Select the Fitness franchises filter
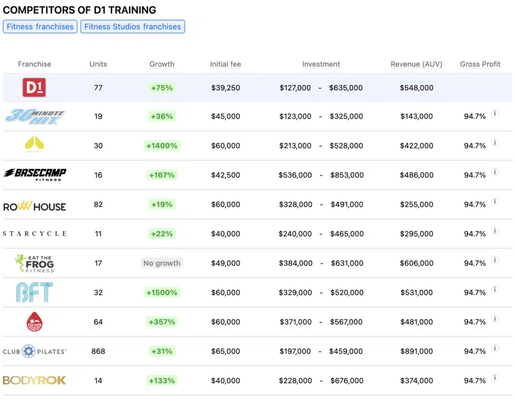This screenshot has width=515, height=401. (40, 27)
